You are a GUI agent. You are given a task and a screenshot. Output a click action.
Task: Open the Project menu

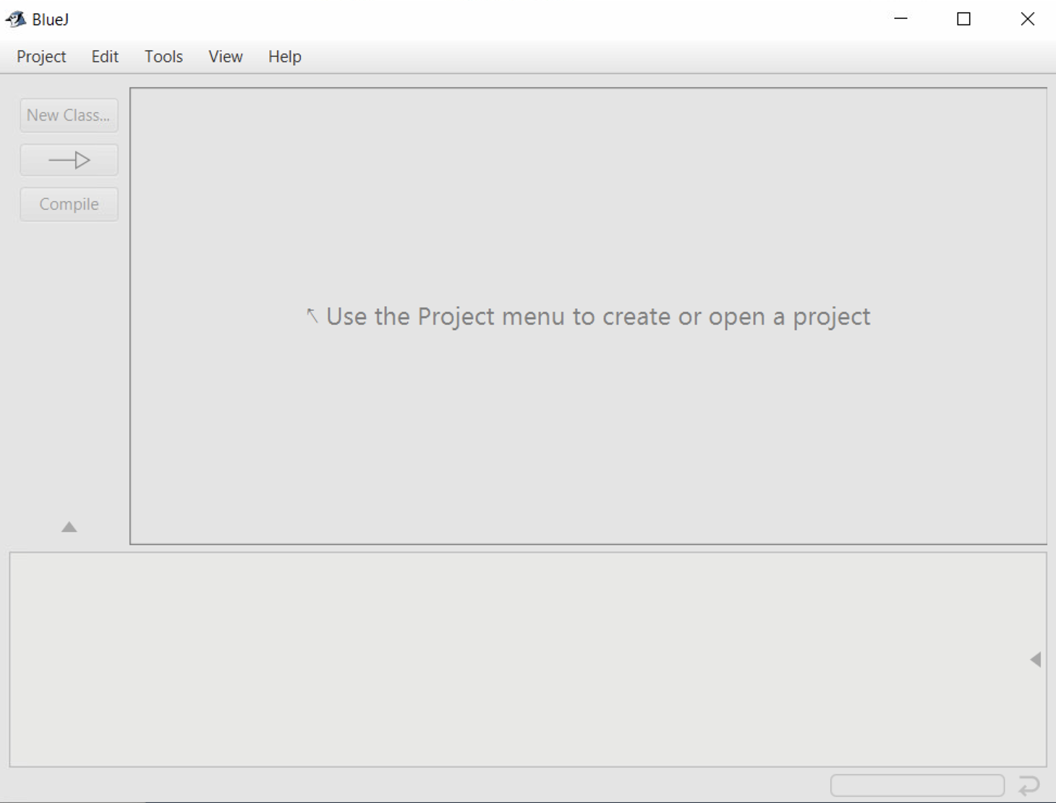point(41,56)
